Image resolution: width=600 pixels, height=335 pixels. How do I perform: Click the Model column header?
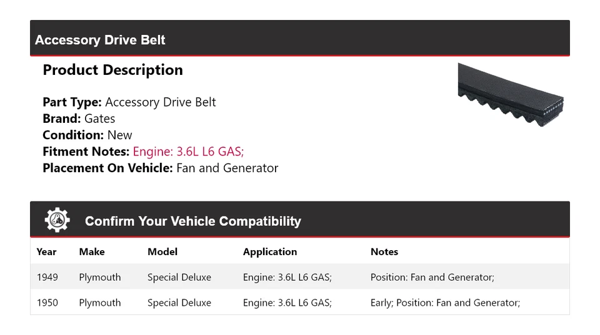pos(162,252)
